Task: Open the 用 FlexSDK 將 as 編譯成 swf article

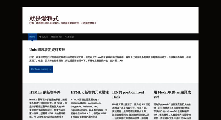Action: click(172, 95)
